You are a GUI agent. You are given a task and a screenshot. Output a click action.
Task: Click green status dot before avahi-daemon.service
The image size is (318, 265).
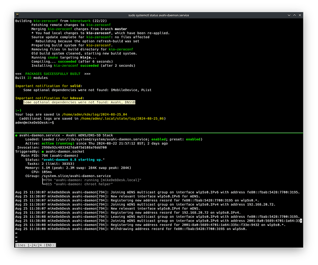coord(16,135)
